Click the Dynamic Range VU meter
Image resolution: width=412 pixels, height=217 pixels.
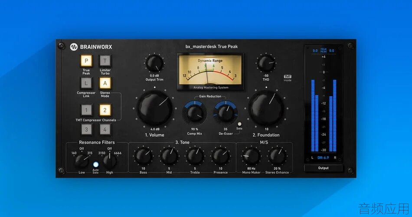(x=210, y=72)
